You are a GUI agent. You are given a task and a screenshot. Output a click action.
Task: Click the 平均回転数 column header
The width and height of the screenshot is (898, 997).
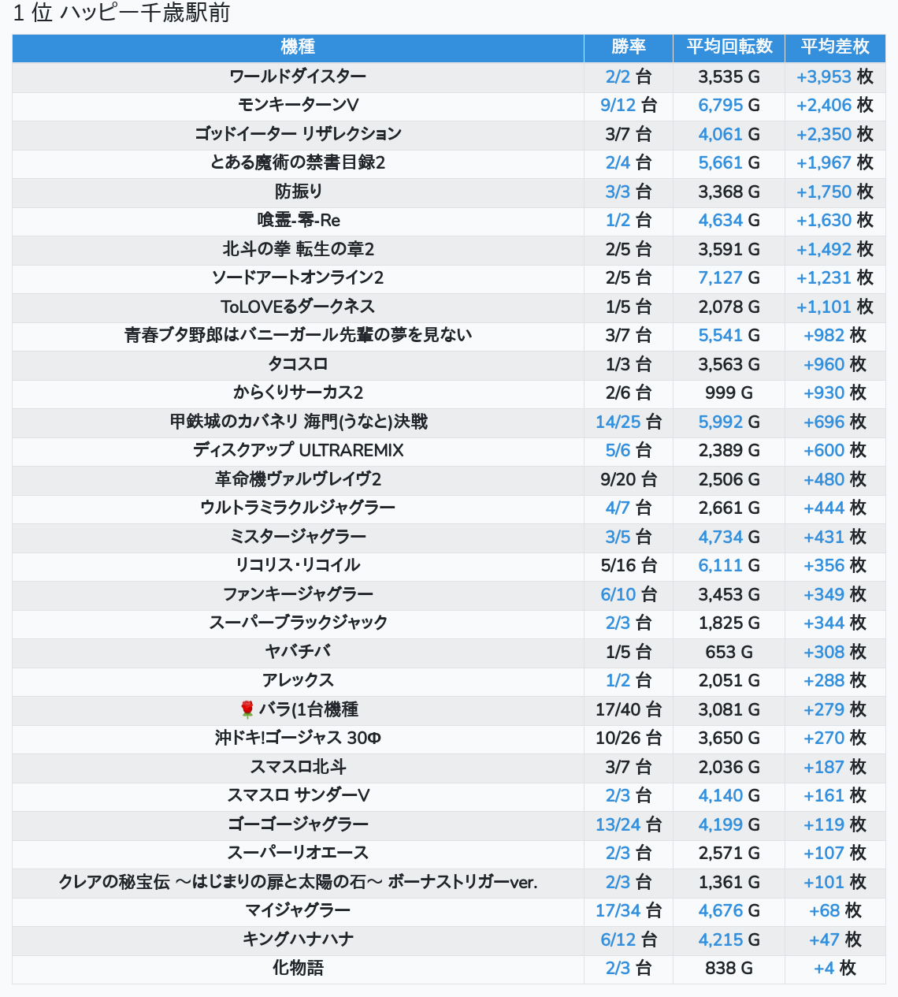[729, 47]
